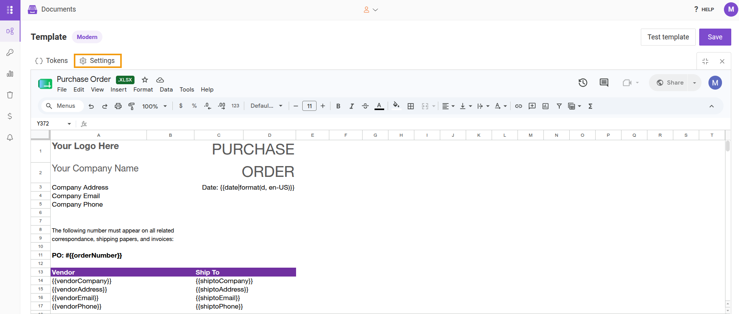
Task: Increase decimal places
Action: coord(221,106)
